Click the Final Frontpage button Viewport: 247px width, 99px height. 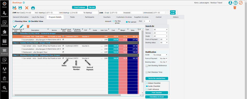(79, 7)
